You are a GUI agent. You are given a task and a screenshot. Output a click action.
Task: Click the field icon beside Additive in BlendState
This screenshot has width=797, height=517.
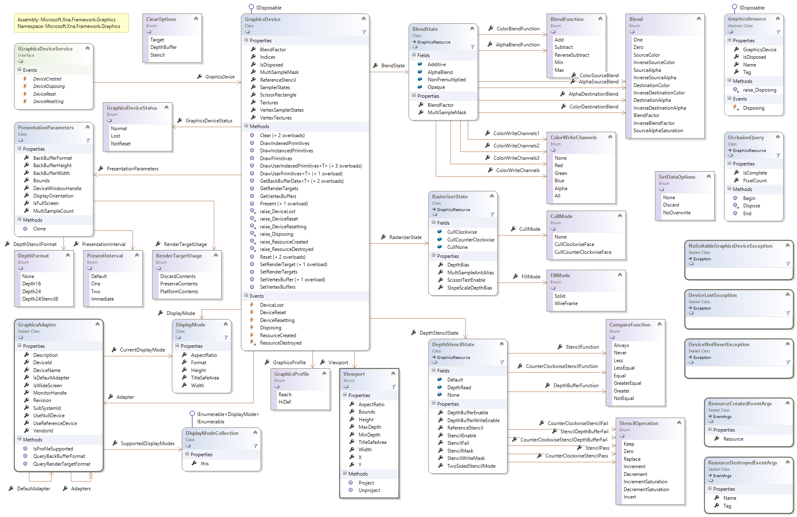tap(420, 64)
